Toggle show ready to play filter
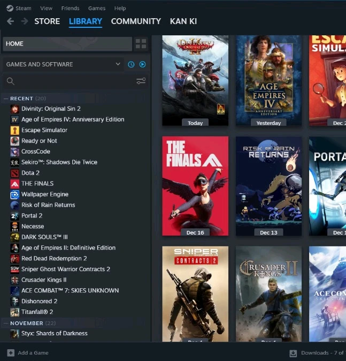346x361 pixels. (142, 64)
